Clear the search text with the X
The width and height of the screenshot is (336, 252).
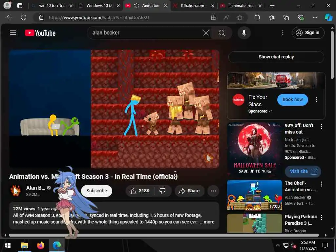[x=206, y=33]
